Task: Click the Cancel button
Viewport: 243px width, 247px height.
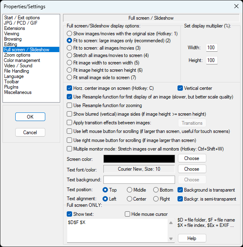Action: (30, 132)
